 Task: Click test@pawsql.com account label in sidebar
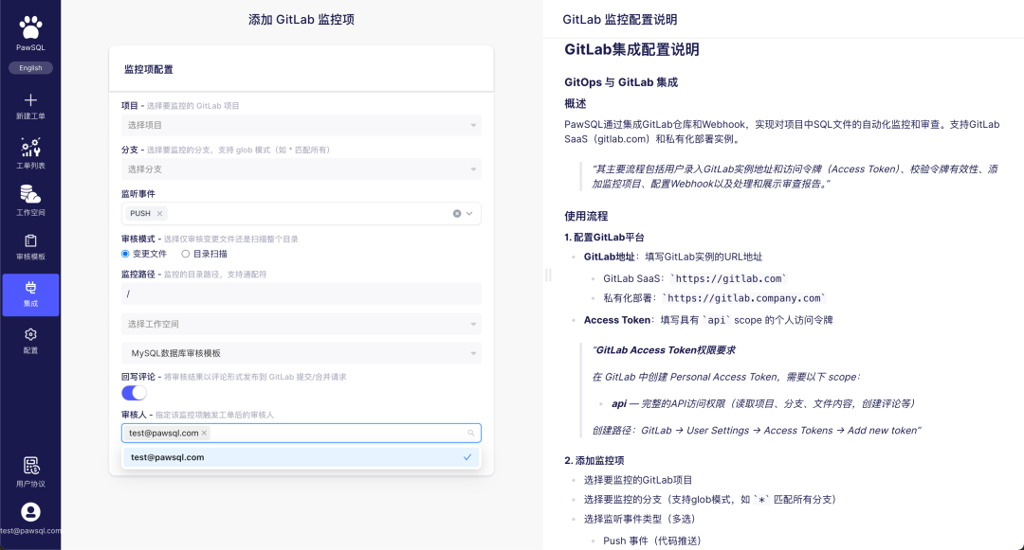click(x=30, y=530)
